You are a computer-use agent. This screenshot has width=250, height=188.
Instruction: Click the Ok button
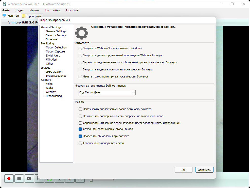183,170
